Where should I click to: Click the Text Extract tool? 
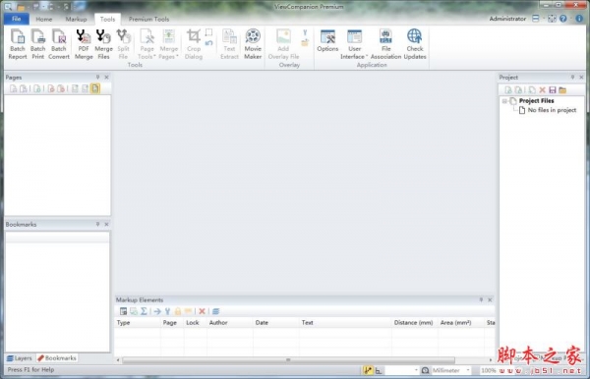[x=229, y=44]
